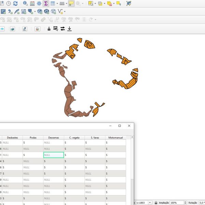The image size is (205, 205).
Task: Add a WMS layer globe icon
Action: 40,12
